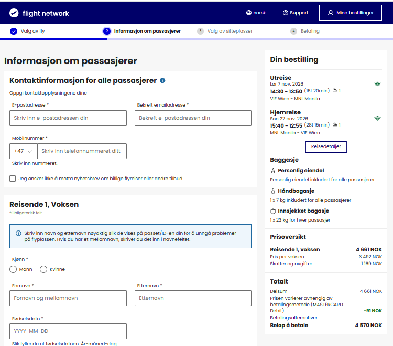393x346 pixels.
Task: Click the info icon beside Kontaktinformasjon heading
Action: click(162, 80)
